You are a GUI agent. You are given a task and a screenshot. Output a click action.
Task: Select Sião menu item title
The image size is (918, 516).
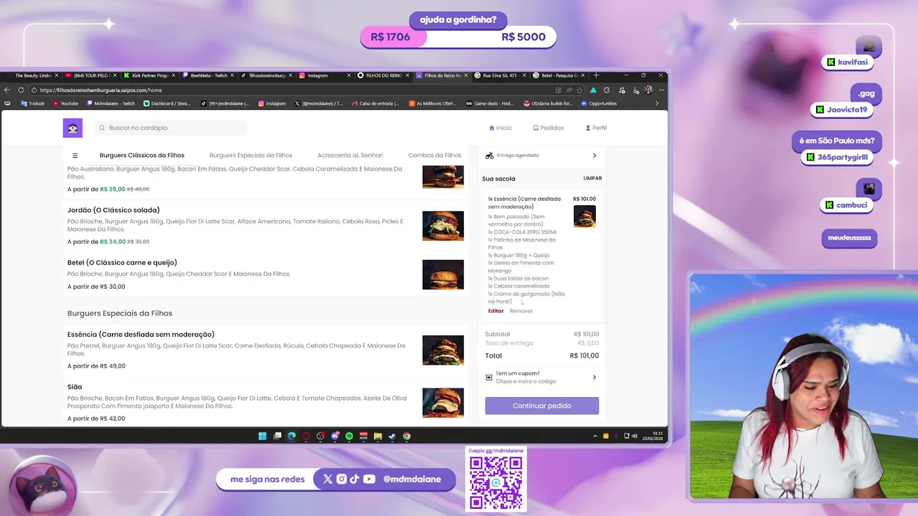[75, 387]
